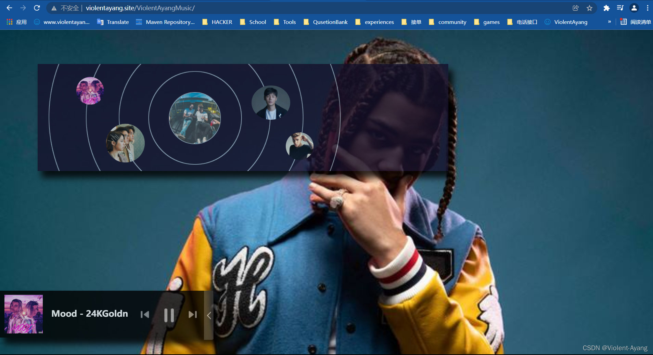Open the browser profile avatar
This screenshot has height=355, width=653.
pos(634,8)
